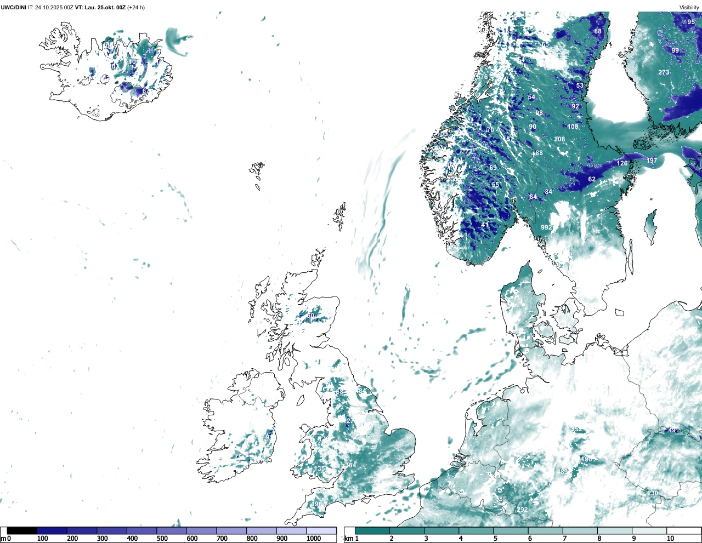The width and height of the screenshot is (702, 543).
Task: Click the '70' value in central Norway
Action: click(490, 130)
